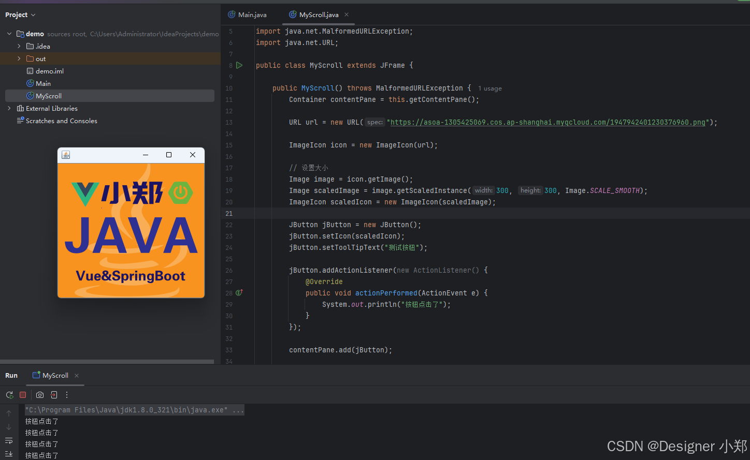Click the green run gutter icon at line 8
This screenshot has height=460, width=750.
(239, 65)
